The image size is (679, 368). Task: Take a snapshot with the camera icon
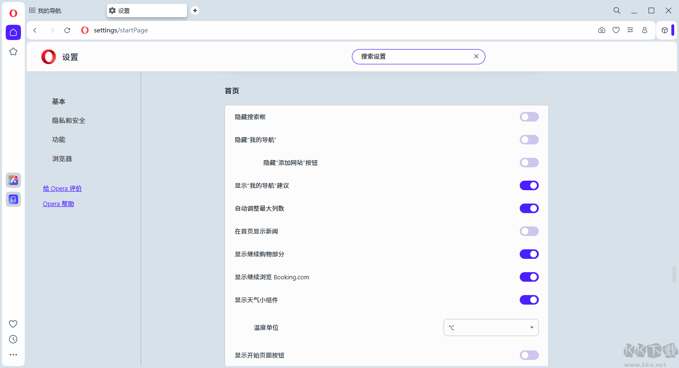(602, 30)
